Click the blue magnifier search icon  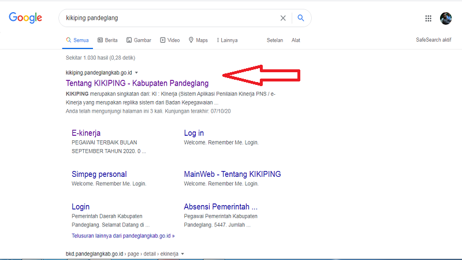click(x=300, y=18)
